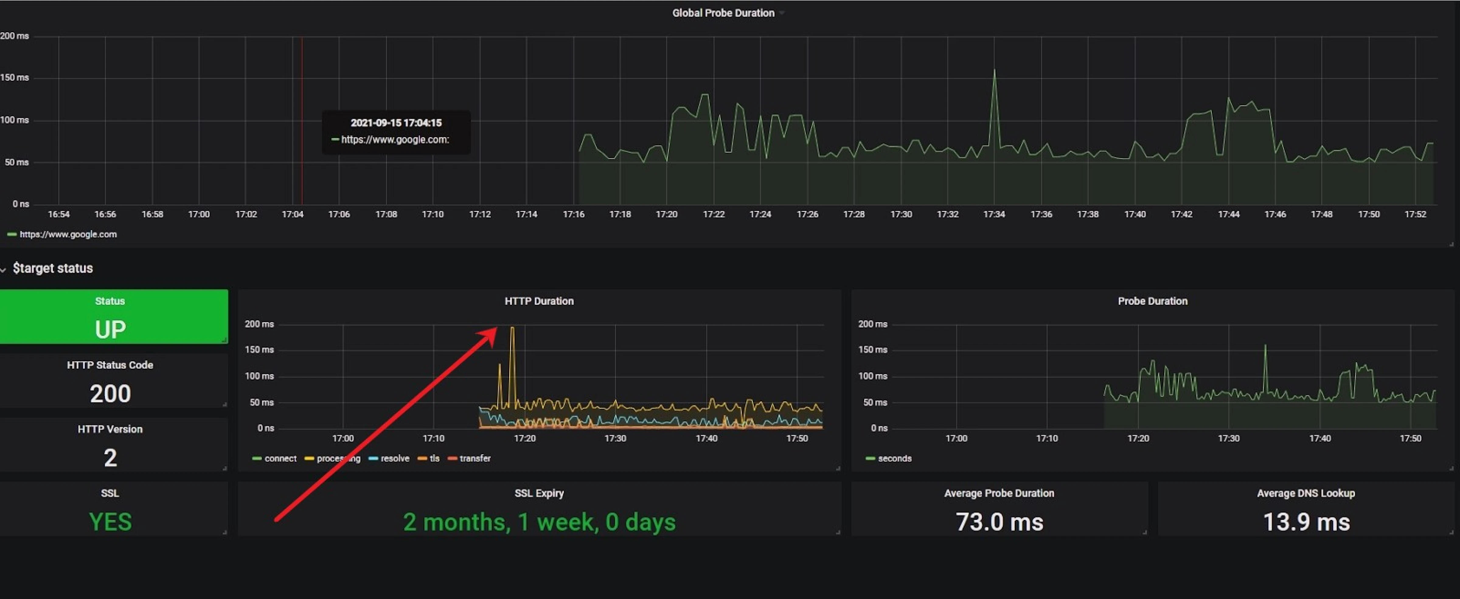Click the $target status row title
This screenshot has height=599, width=1460.
point(53,268)
